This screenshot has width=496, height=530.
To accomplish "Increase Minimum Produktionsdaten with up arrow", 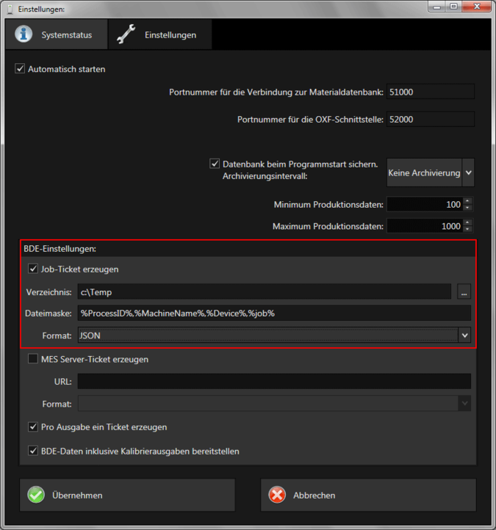I will 467,201.
